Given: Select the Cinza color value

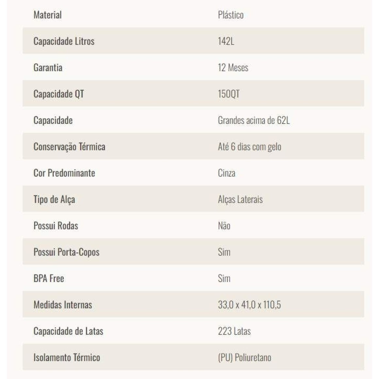Looking at the screenshot, I should click(x=226, y=173).
